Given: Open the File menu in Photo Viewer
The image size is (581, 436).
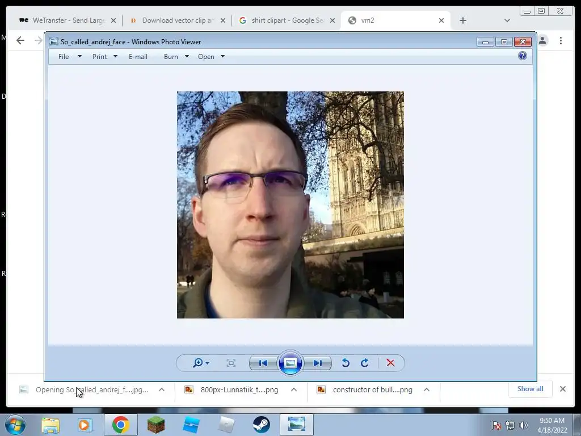Looking at the screenshot, I should click(x=64, y=57).
